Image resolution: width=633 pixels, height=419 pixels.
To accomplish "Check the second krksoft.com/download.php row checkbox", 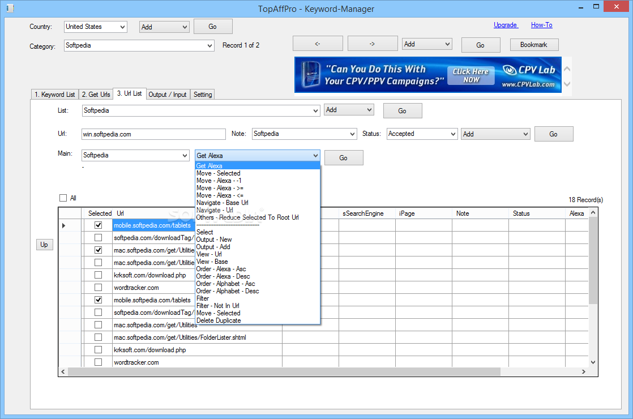I will (x=98, y=349).
